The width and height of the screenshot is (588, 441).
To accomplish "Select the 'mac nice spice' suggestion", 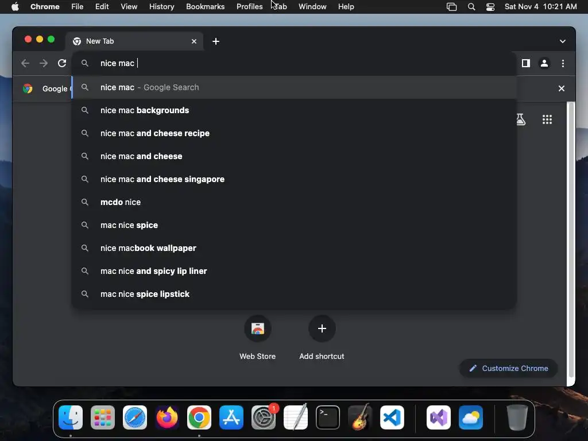I will [294, 225].
